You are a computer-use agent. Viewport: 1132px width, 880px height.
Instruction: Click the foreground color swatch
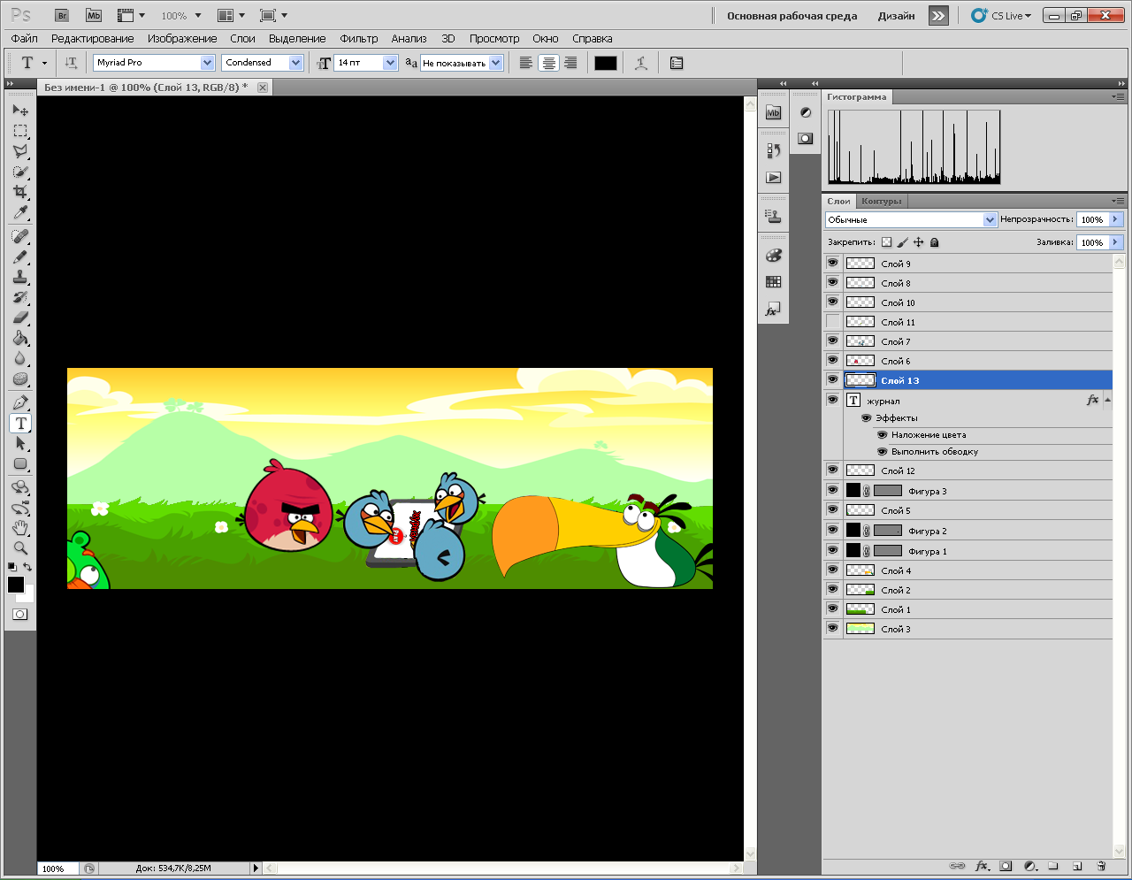point(16,584)
